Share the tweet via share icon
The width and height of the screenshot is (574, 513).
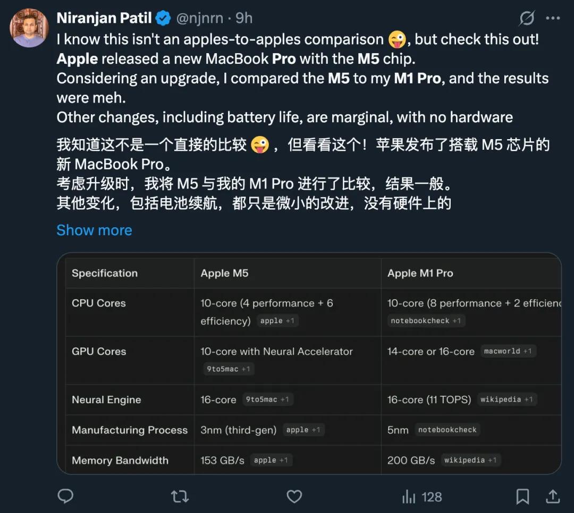[x=553, y=497]
